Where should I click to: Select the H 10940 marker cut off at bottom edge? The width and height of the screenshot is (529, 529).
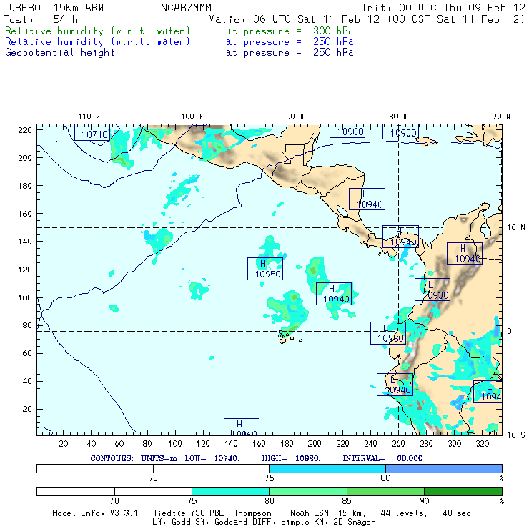(x=242, y=427)
